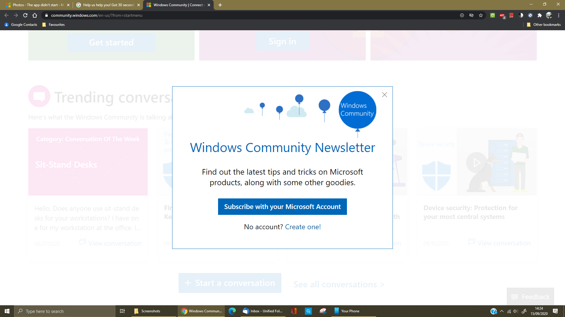Show hidden system tray icons
Viewport: 565px width, 317px height.
(x=502, y=311)
